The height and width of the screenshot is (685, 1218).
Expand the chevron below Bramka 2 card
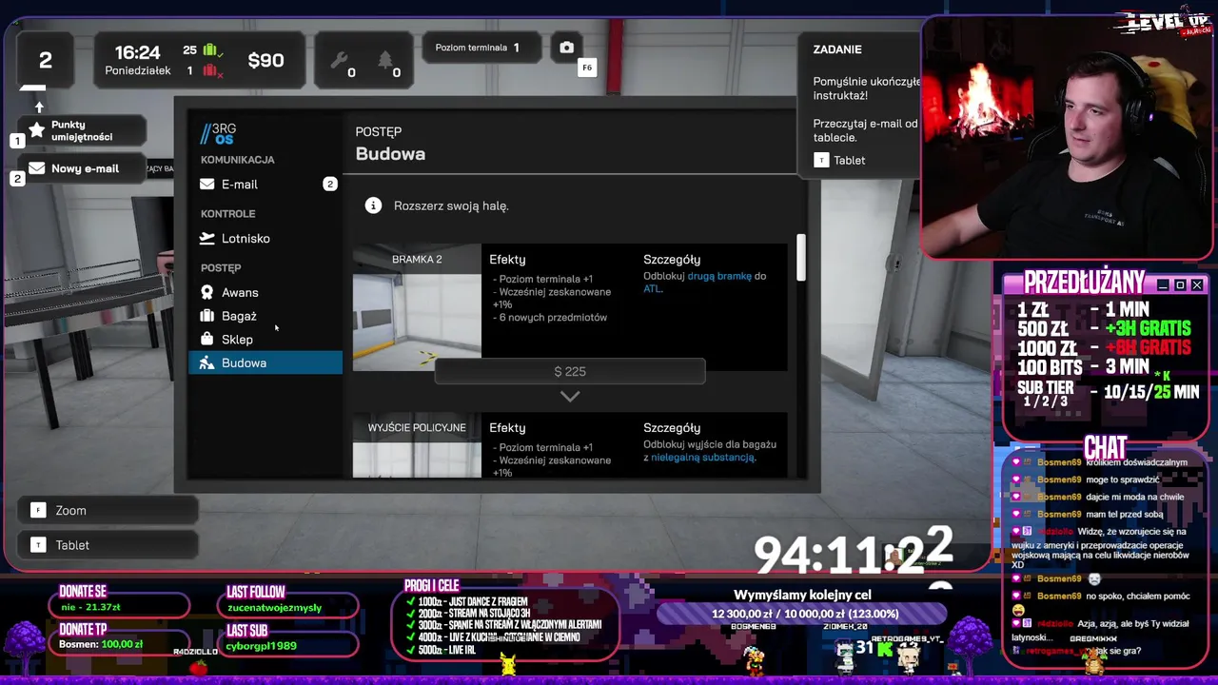(x=570, y=396)
